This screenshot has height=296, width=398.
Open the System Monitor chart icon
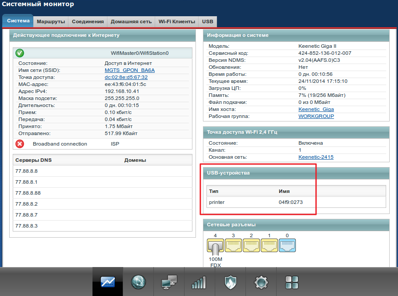[x=108, y=282]
